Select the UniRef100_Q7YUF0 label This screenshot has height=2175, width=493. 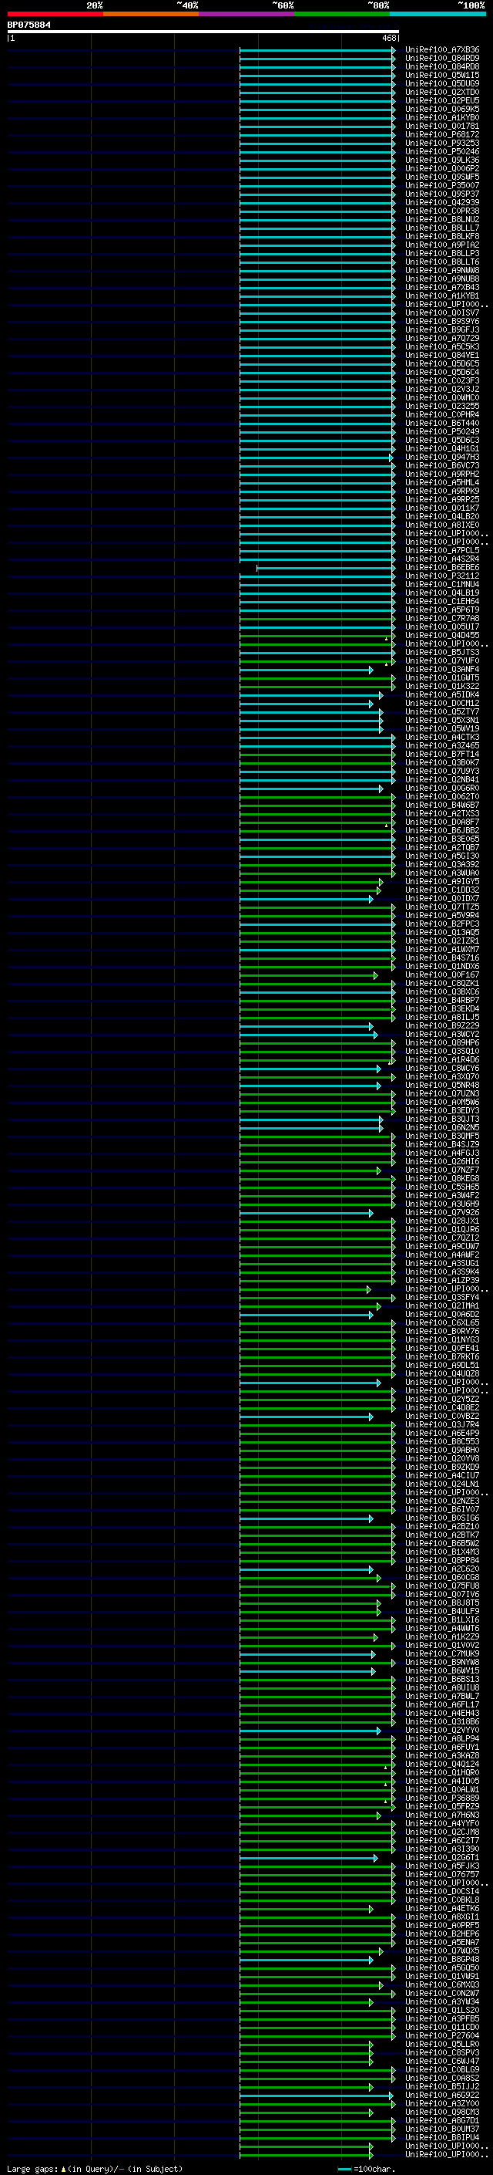click(x=442, y=661)
